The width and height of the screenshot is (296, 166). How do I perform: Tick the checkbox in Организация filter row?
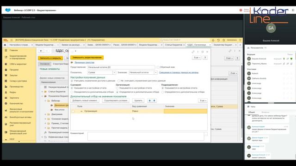point(73,112)
